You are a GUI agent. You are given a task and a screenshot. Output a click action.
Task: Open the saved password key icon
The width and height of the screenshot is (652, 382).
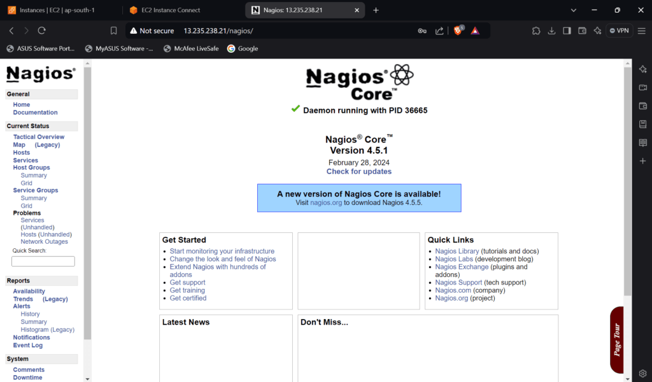pyautogui.click(x=422, y=31)
